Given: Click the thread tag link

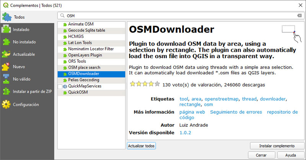Looking at the screenshot, I should click(x=249, y=99).
